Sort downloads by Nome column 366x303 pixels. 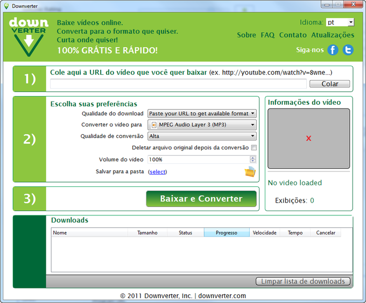tap(89, 233)
